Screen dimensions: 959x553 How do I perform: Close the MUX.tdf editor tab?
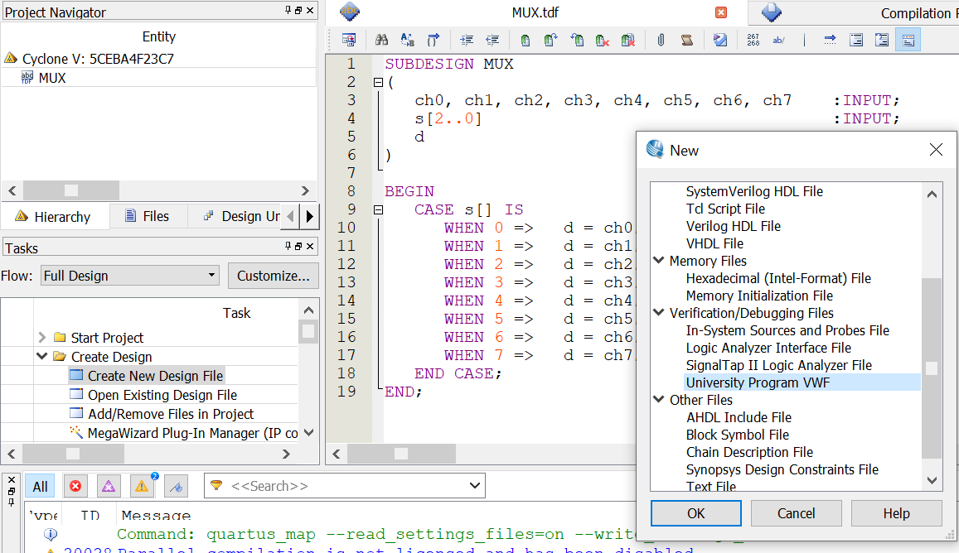pyautogui.click(x=721, y=12)
